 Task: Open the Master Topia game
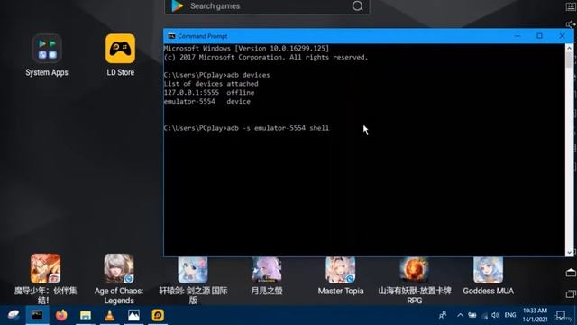click(341, 270)
